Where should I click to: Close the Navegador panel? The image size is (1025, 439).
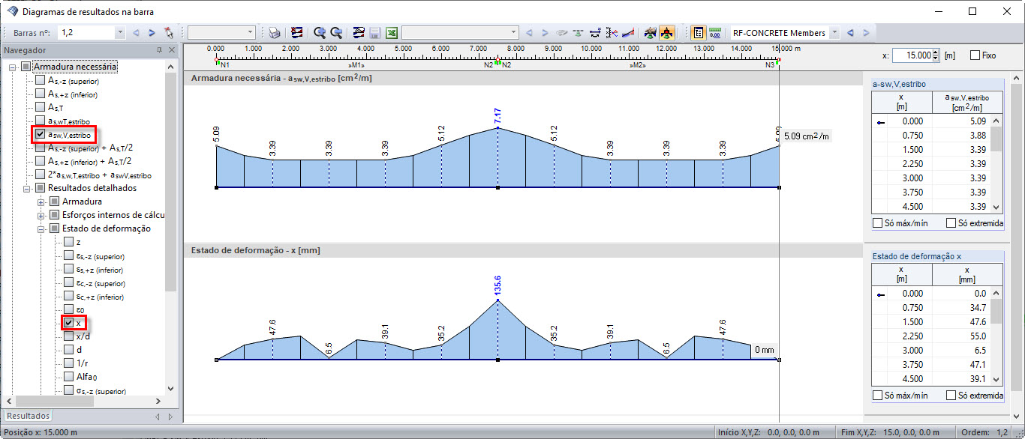point(171,50)
